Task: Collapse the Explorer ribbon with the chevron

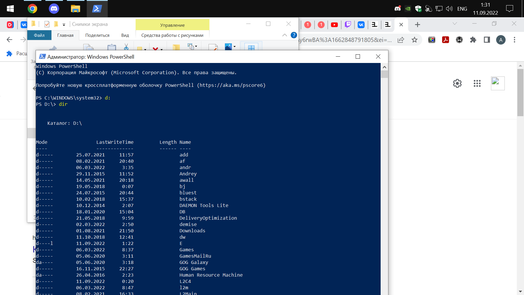Action: coord(284,35)
